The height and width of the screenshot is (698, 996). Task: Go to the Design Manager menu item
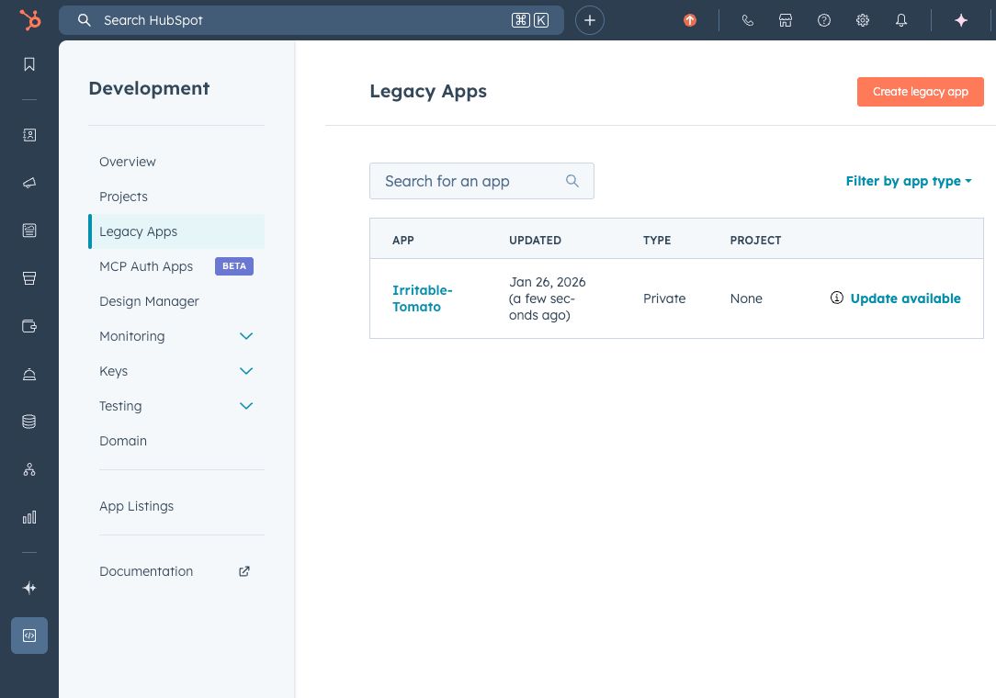(x=149, y=301)
